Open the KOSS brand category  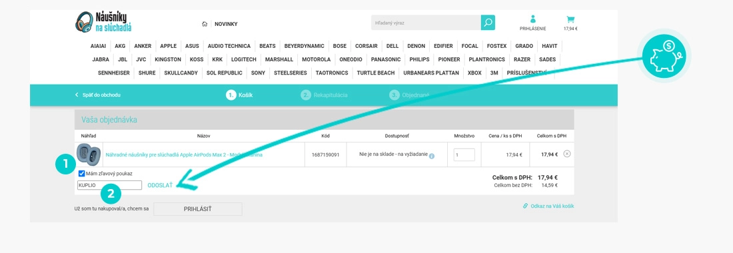tap(197, 60)
